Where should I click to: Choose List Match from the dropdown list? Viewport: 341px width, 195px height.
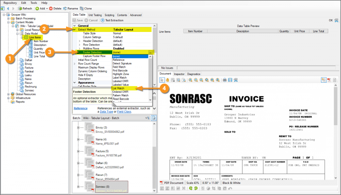pos(119,89)
